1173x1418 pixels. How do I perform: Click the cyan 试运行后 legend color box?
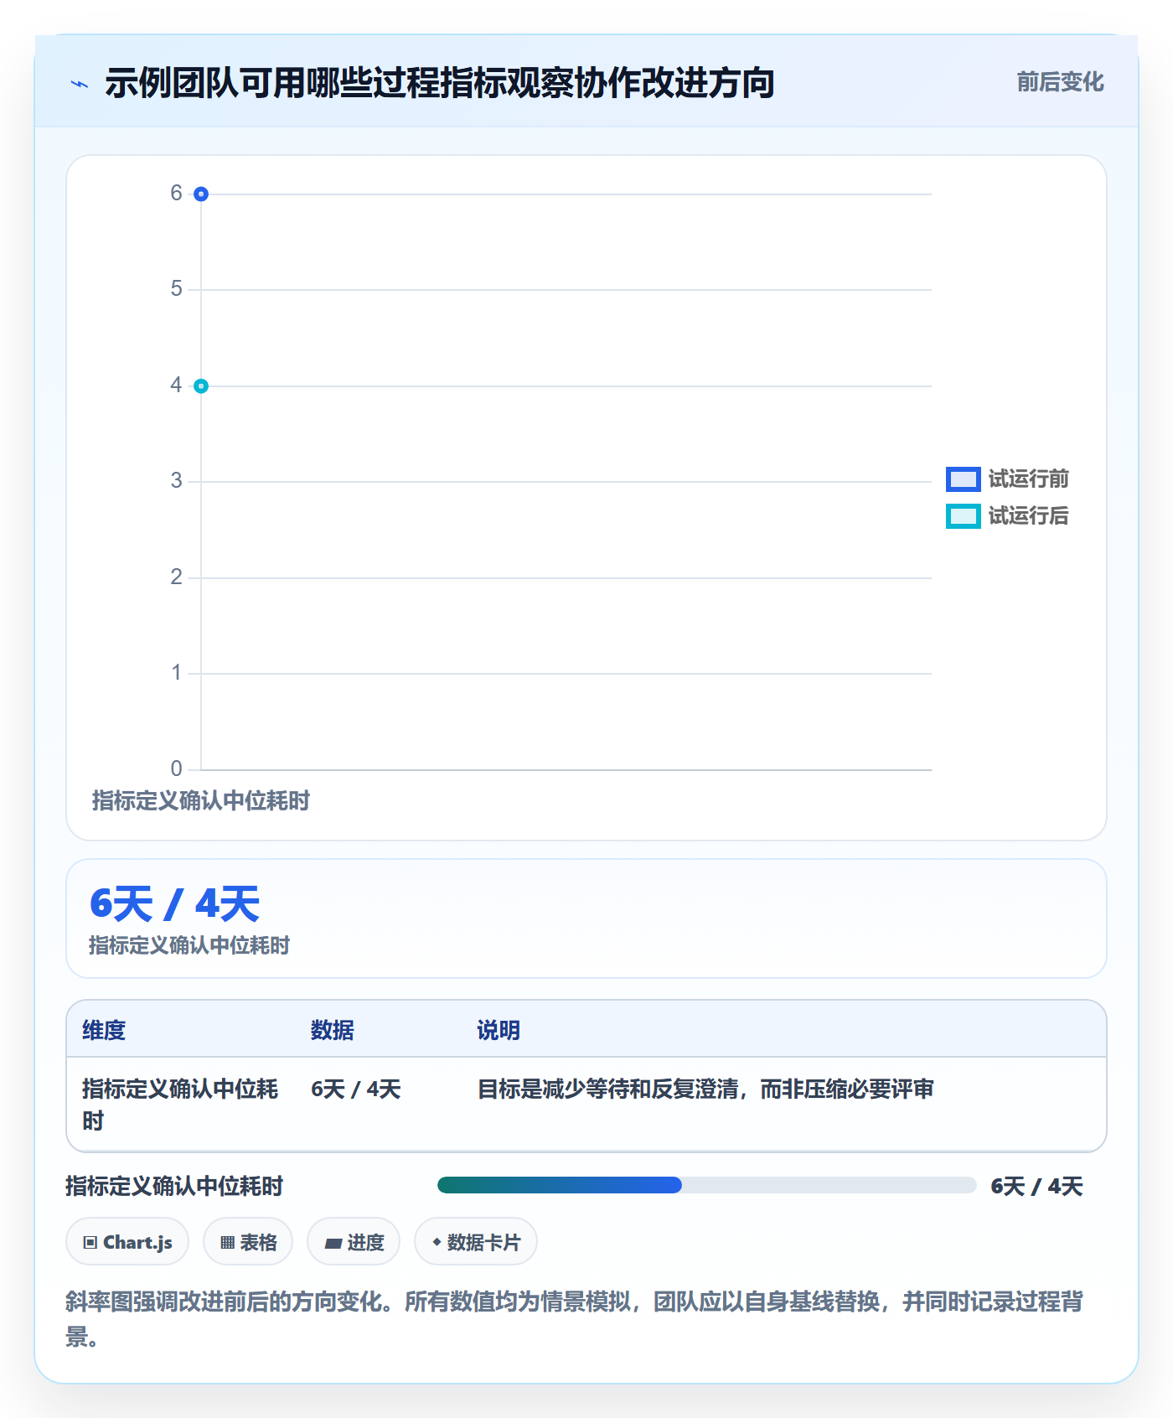tap(964, 516)
